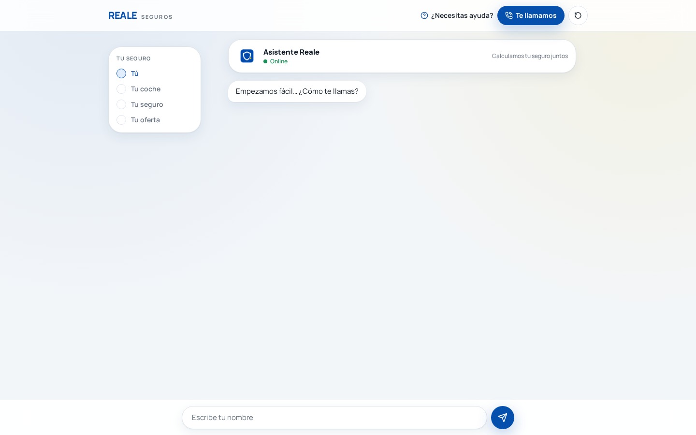Click the REALE Seguros logo

(x=140, y=15)
